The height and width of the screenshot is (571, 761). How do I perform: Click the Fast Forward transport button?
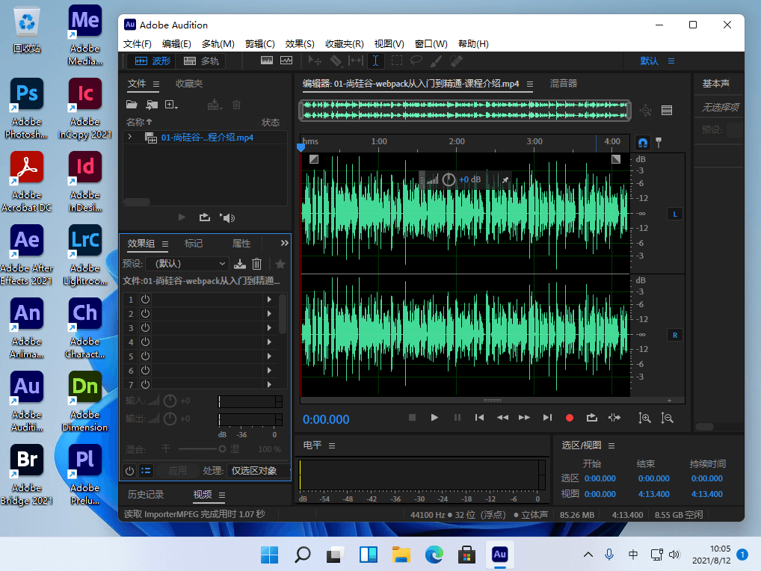click(524, 417)
